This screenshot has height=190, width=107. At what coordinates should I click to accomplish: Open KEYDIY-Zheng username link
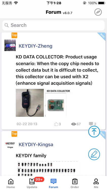(35, 46)
